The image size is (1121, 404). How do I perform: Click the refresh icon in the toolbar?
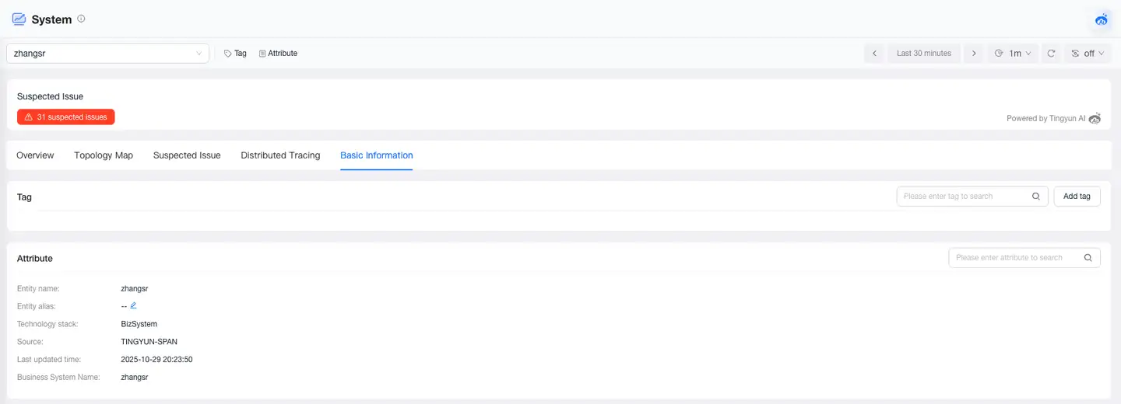tap(1051, 54)
